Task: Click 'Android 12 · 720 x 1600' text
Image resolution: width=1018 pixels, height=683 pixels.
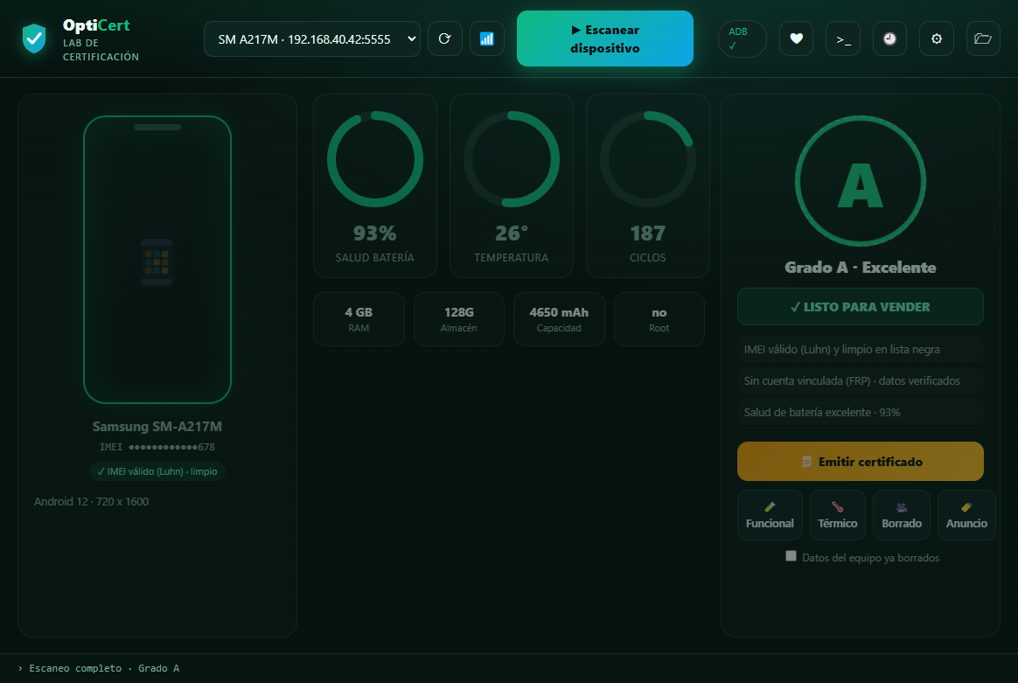Action: tap(92, 501)
